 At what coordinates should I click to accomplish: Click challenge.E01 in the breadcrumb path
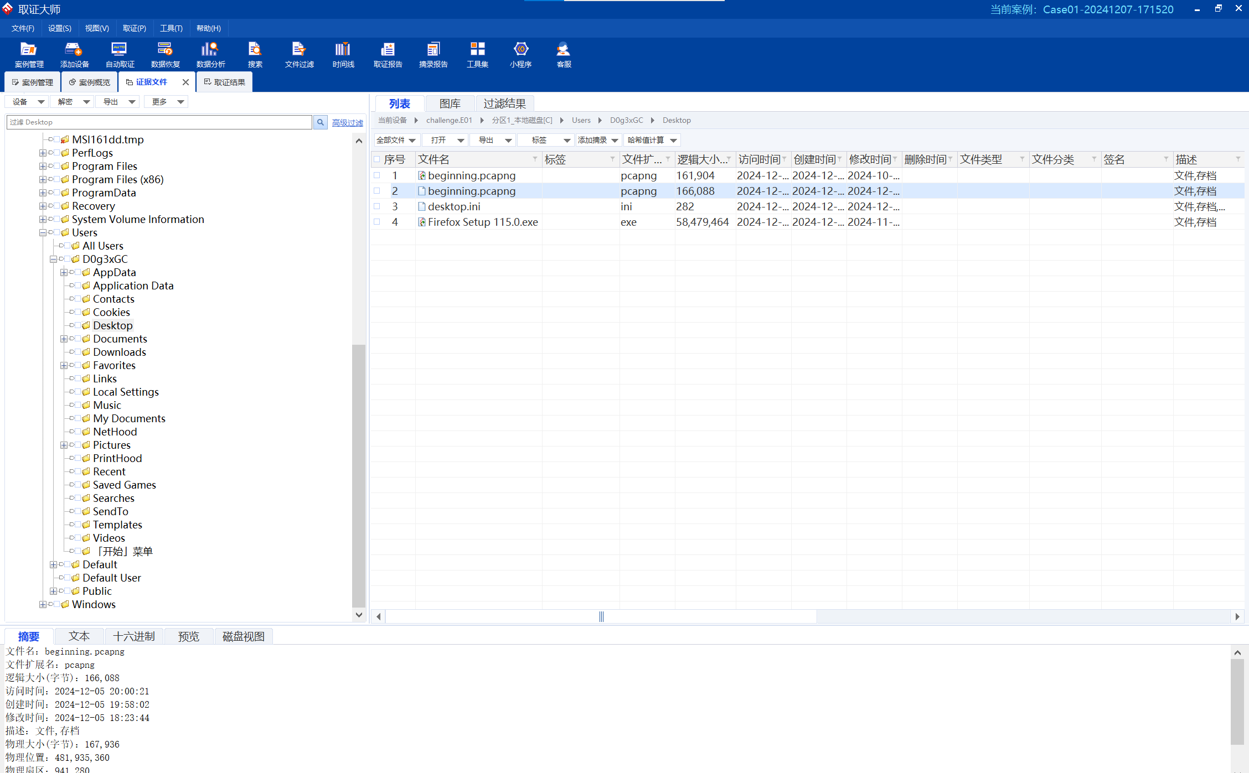point(449,120)
